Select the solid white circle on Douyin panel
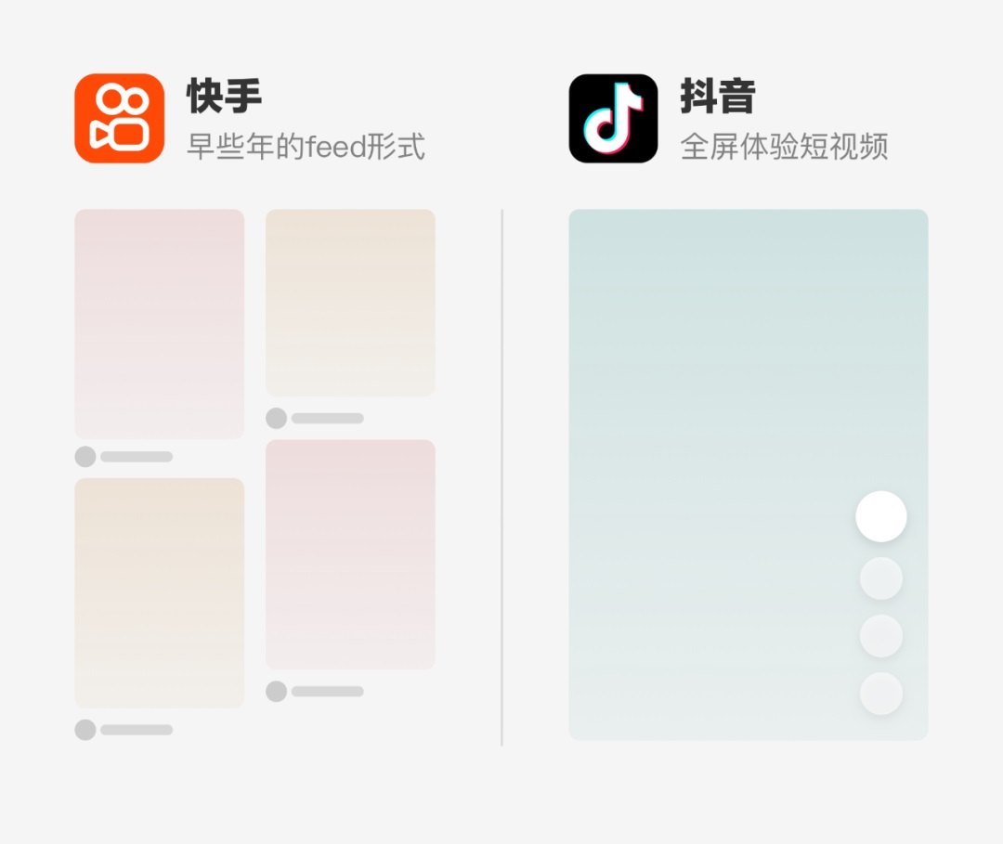Viewport: 1003px width, 844px height. [881, 516]
